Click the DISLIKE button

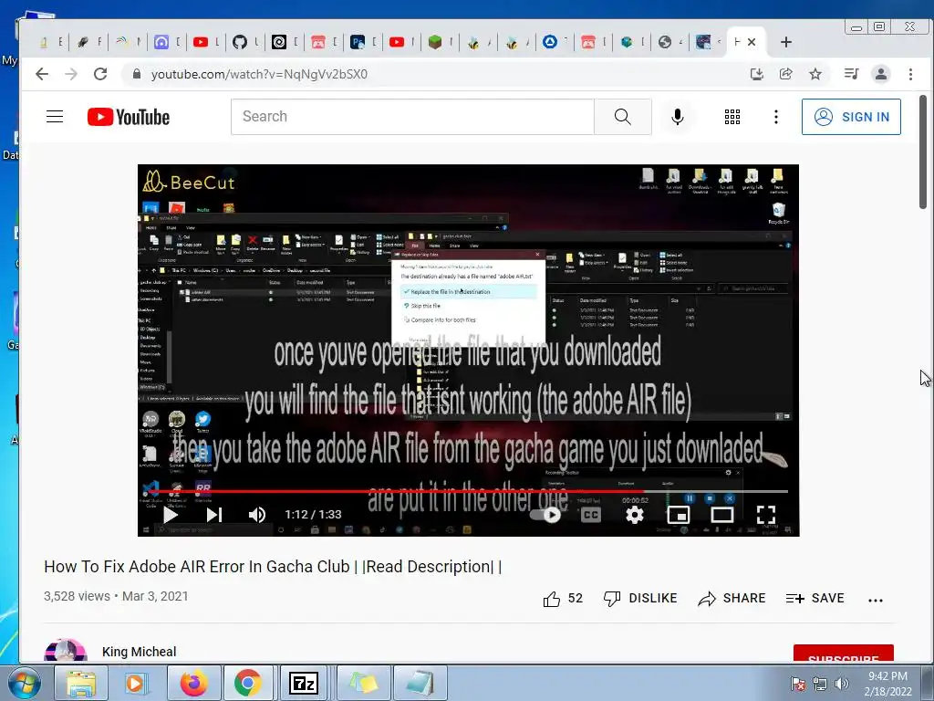click(x=640, y=599)
